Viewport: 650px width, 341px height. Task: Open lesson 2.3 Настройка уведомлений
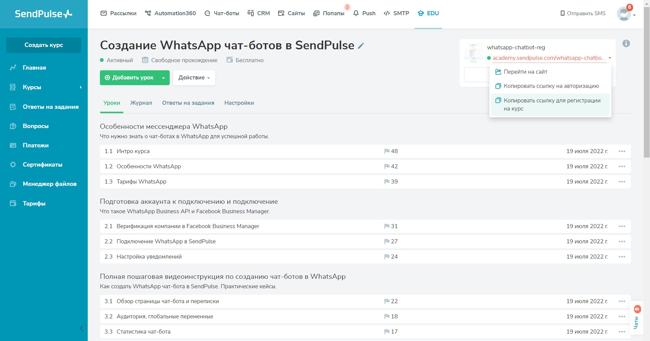(x=365, y=257)
